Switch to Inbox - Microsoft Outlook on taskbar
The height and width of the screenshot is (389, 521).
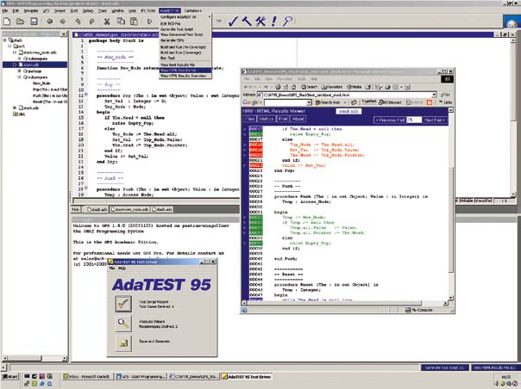point(86,376)
